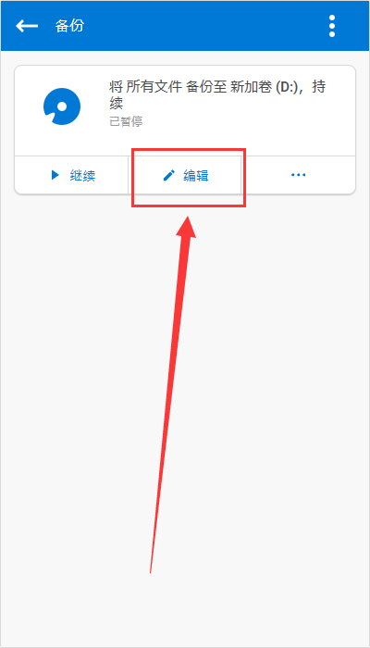Click the pencil icon beside 编辑
Image resolution: width=370 pixels, height=648 pixels.
pos(169,175)
